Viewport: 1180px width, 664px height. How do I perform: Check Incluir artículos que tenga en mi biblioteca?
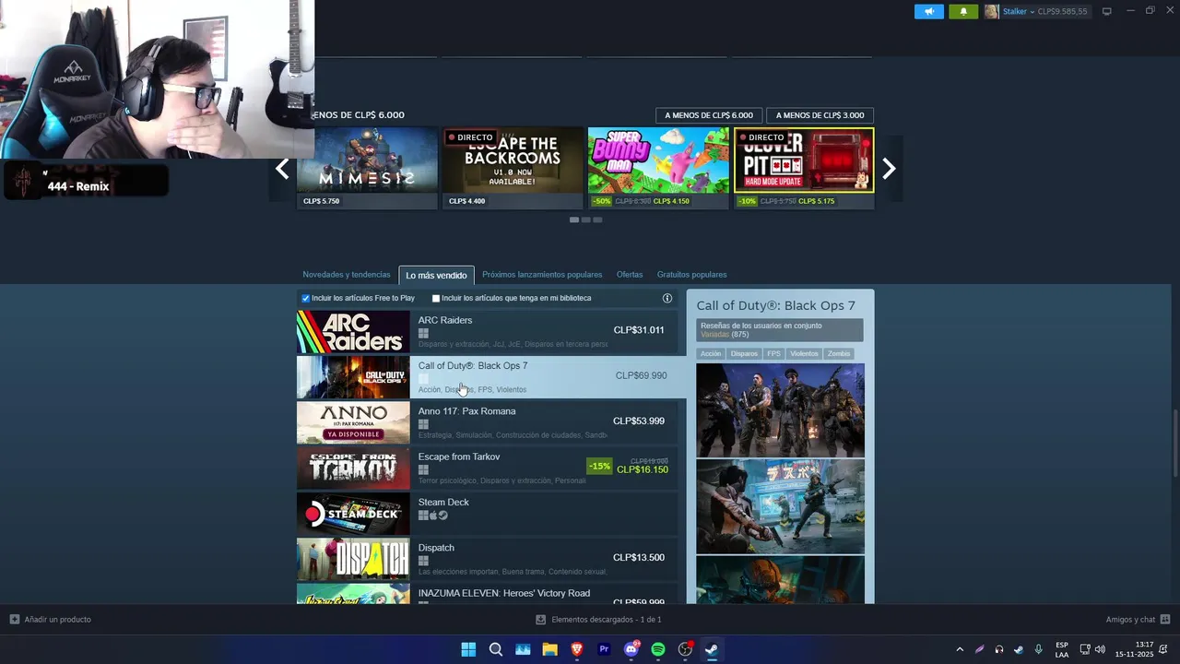[436, 298]
